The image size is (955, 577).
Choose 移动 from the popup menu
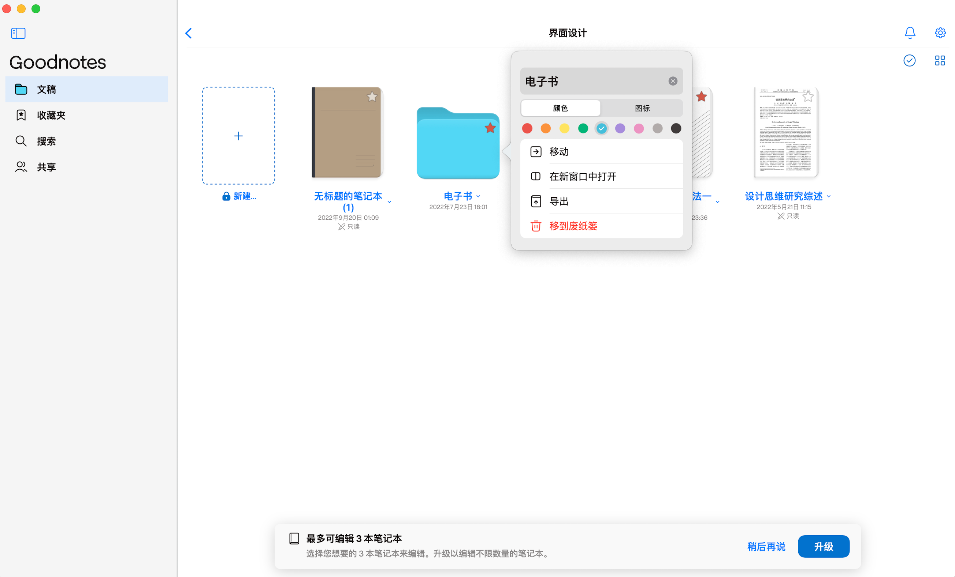(601, 152)
